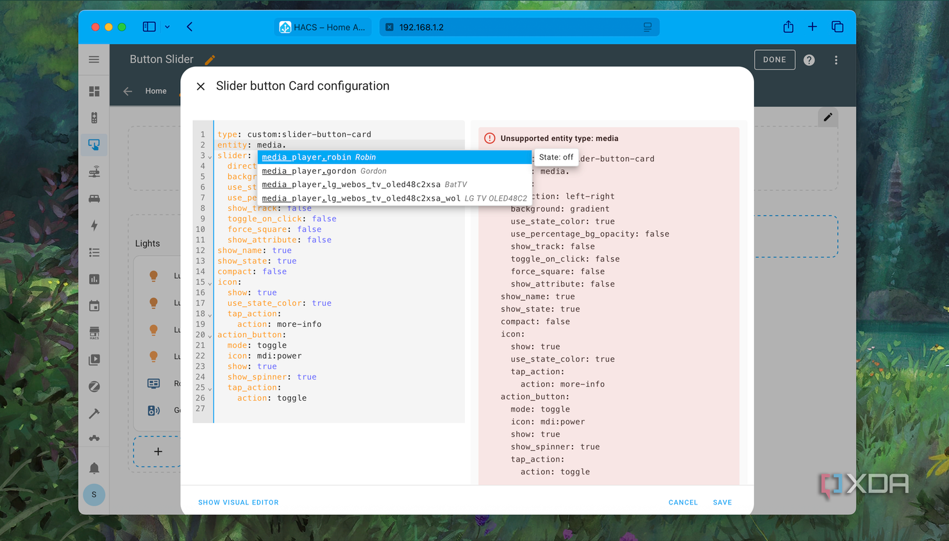Screen dimensions: 949x541
Task: Show Safari tab overview icon
Action: click(x=837, y=27)
